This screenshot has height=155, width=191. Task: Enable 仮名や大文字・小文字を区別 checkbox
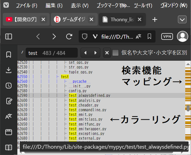pos(115,53)
